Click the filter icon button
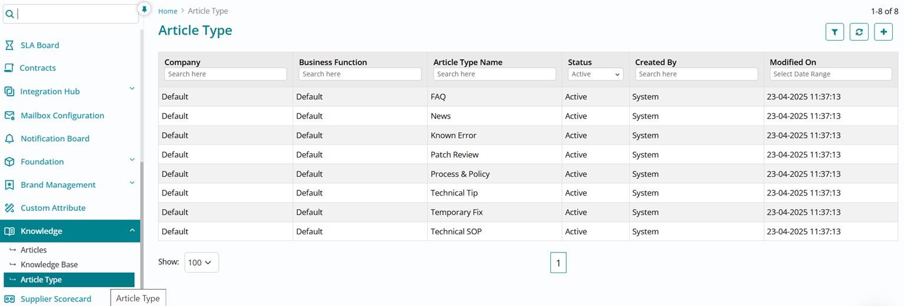The width and height of the screenshot is (904, 306). (835, 32)
